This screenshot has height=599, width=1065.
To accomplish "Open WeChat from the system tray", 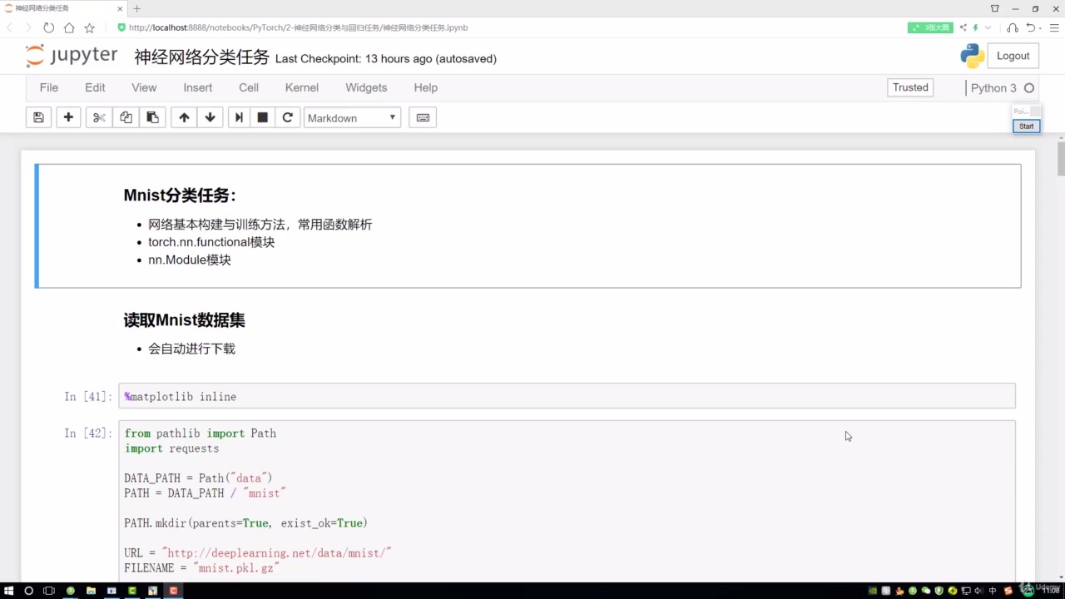I will (926, 592).
